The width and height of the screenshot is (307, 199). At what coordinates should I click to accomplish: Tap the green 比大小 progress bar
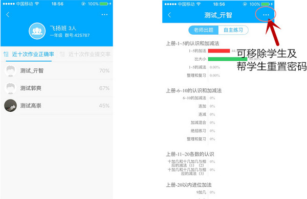pyautogui.click(x=228, y=59)
